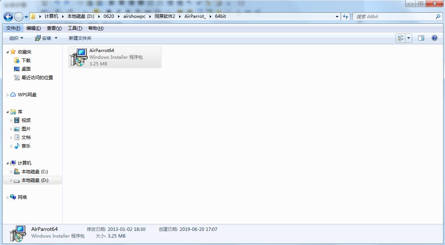445x245 pixels.
Task: Open the dropdown arrow next to 安装
Action: pos(56,38)
